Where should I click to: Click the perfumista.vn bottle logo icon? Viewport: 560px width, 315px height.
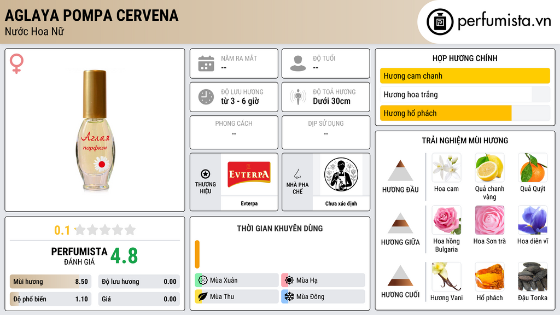(x=440, y=22)
